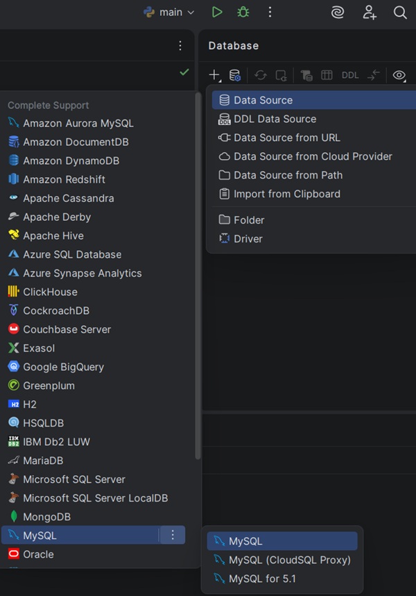This screenshot has height=596, width=416.
Task: Click the Code With Me add-user icon
Action: point(370,12)
